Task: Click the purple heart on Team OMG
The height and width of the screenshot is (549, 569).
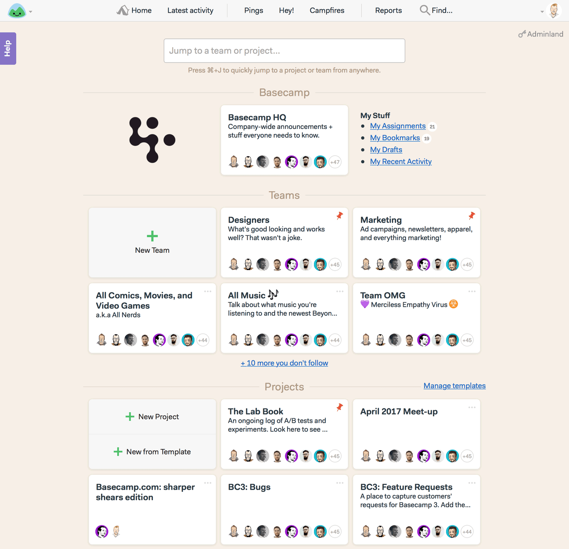Action: click(365, 304)
